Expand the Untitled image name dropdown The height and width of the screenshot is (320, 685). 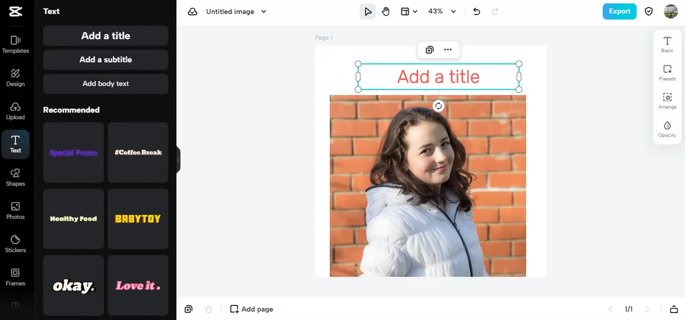tap(263, 11)
